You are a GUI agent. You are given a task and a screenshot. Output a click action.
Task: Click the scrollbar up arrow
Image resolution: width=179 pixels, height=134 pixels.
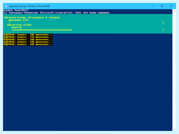pyautogui.click(x=174, y=11)
